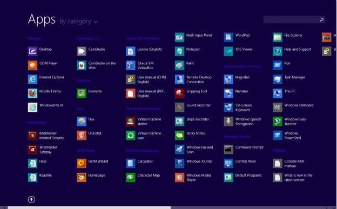Screen dimensions: 337x209
Task: Launch Windows Media Player
Action: click(x=193, y=177)
